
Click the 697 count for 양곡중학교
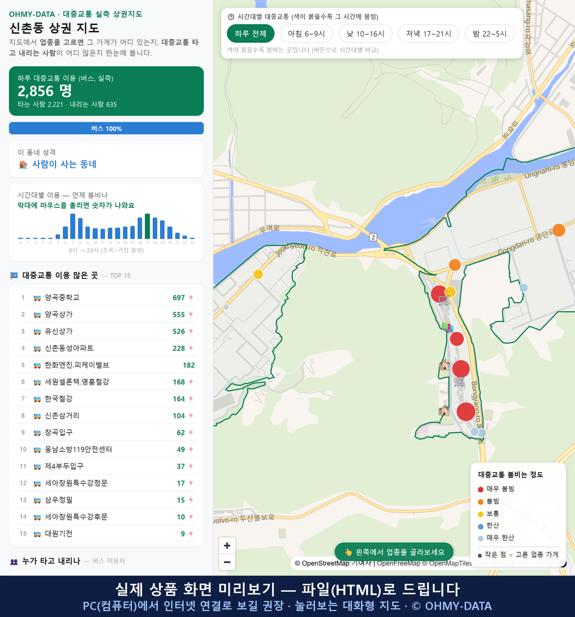pos(179,298)
